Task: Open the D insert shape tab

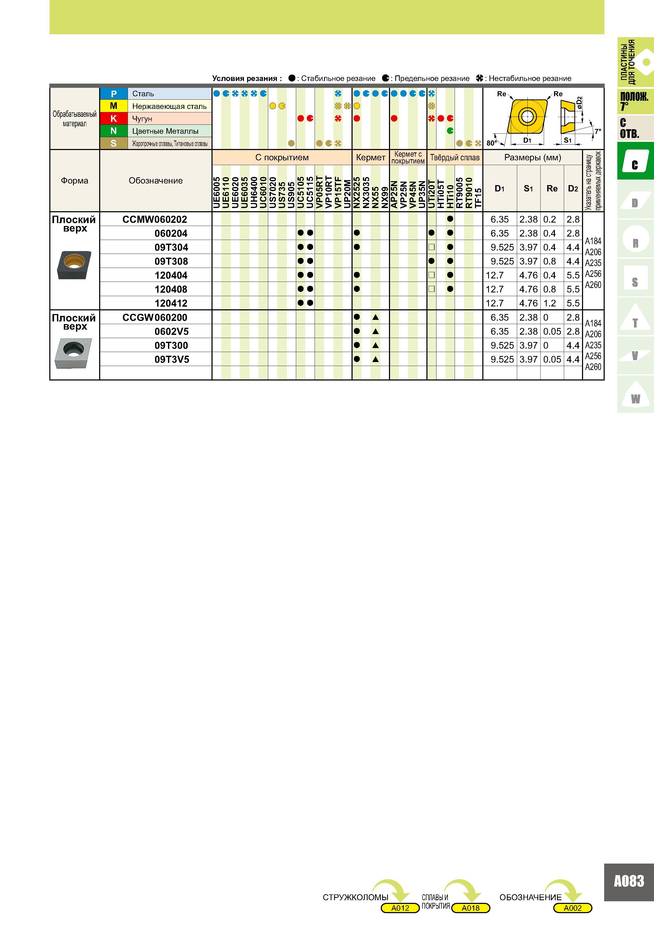Action: pos(635,200)
